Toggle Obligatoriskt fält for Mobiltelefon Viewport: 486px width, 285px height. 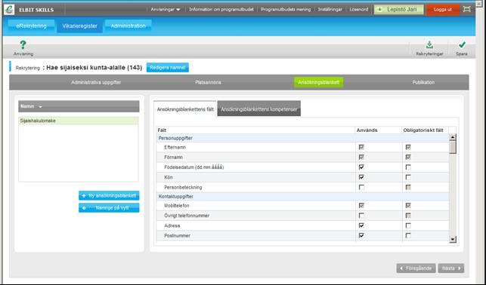coord(408,206)
